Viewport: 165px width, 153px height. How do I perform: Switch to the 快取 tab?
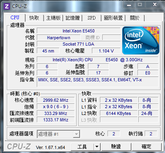(x=34, y=18)
